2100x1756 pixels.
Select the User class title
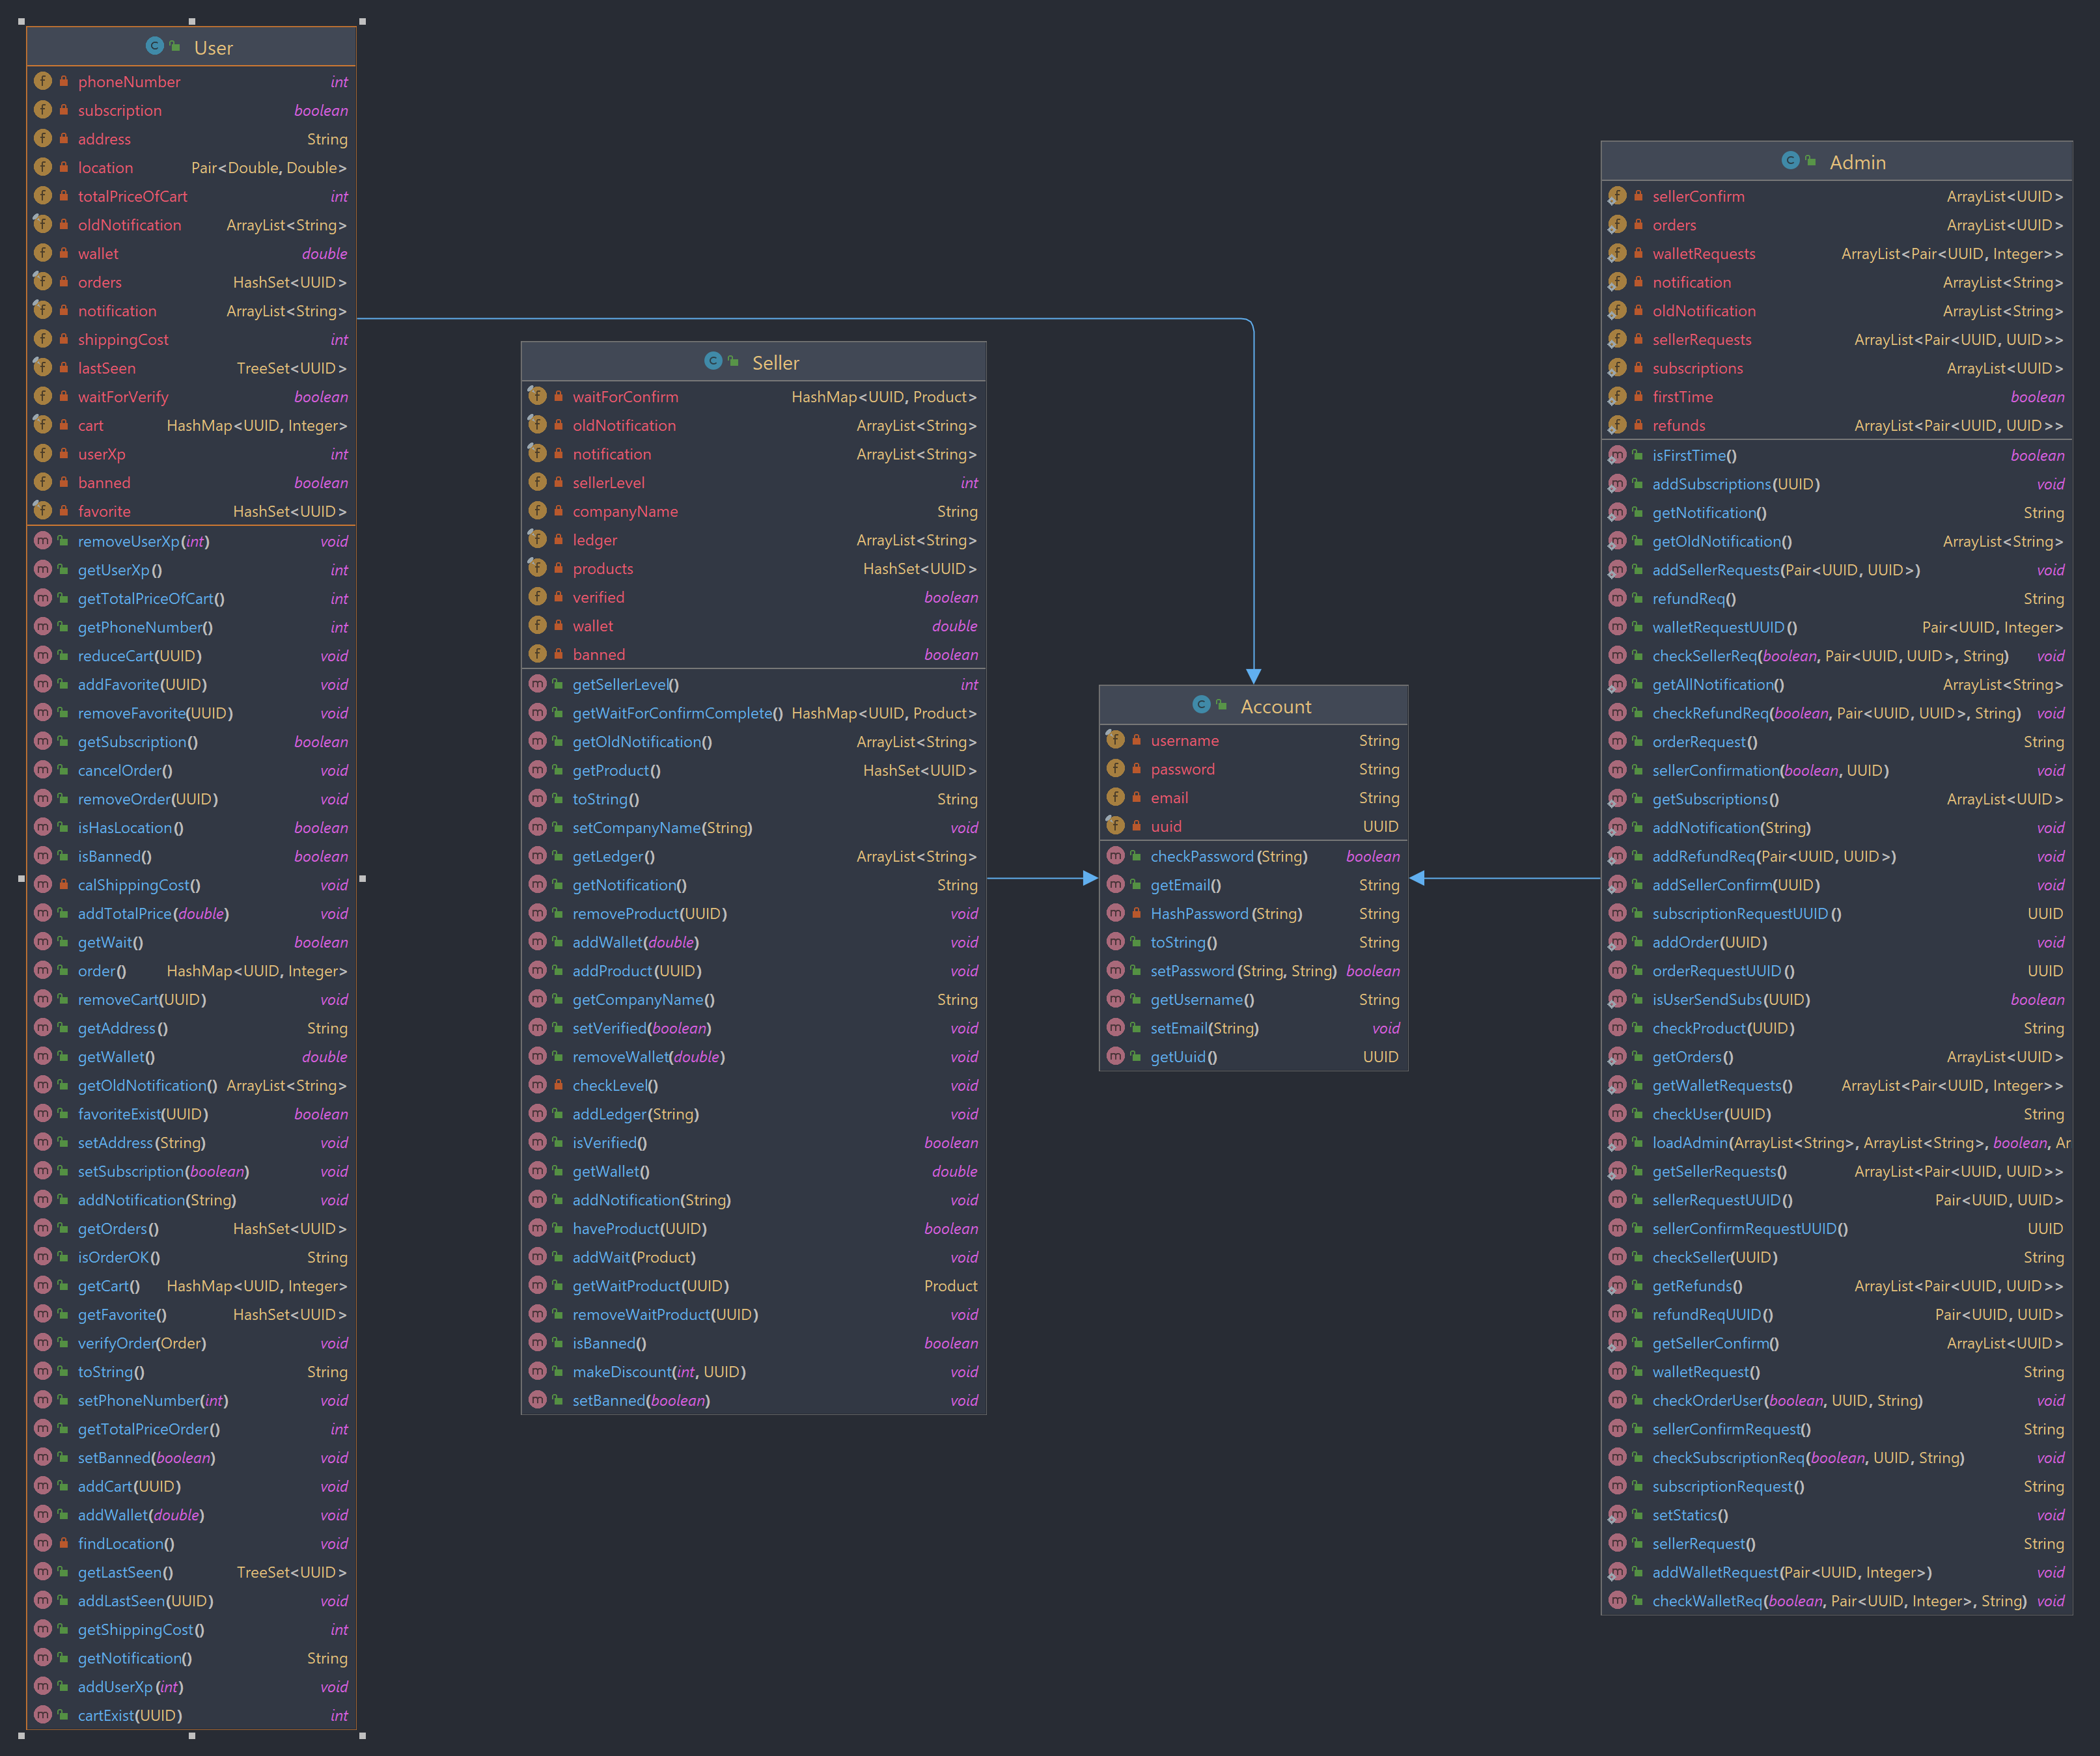point(213,47)
